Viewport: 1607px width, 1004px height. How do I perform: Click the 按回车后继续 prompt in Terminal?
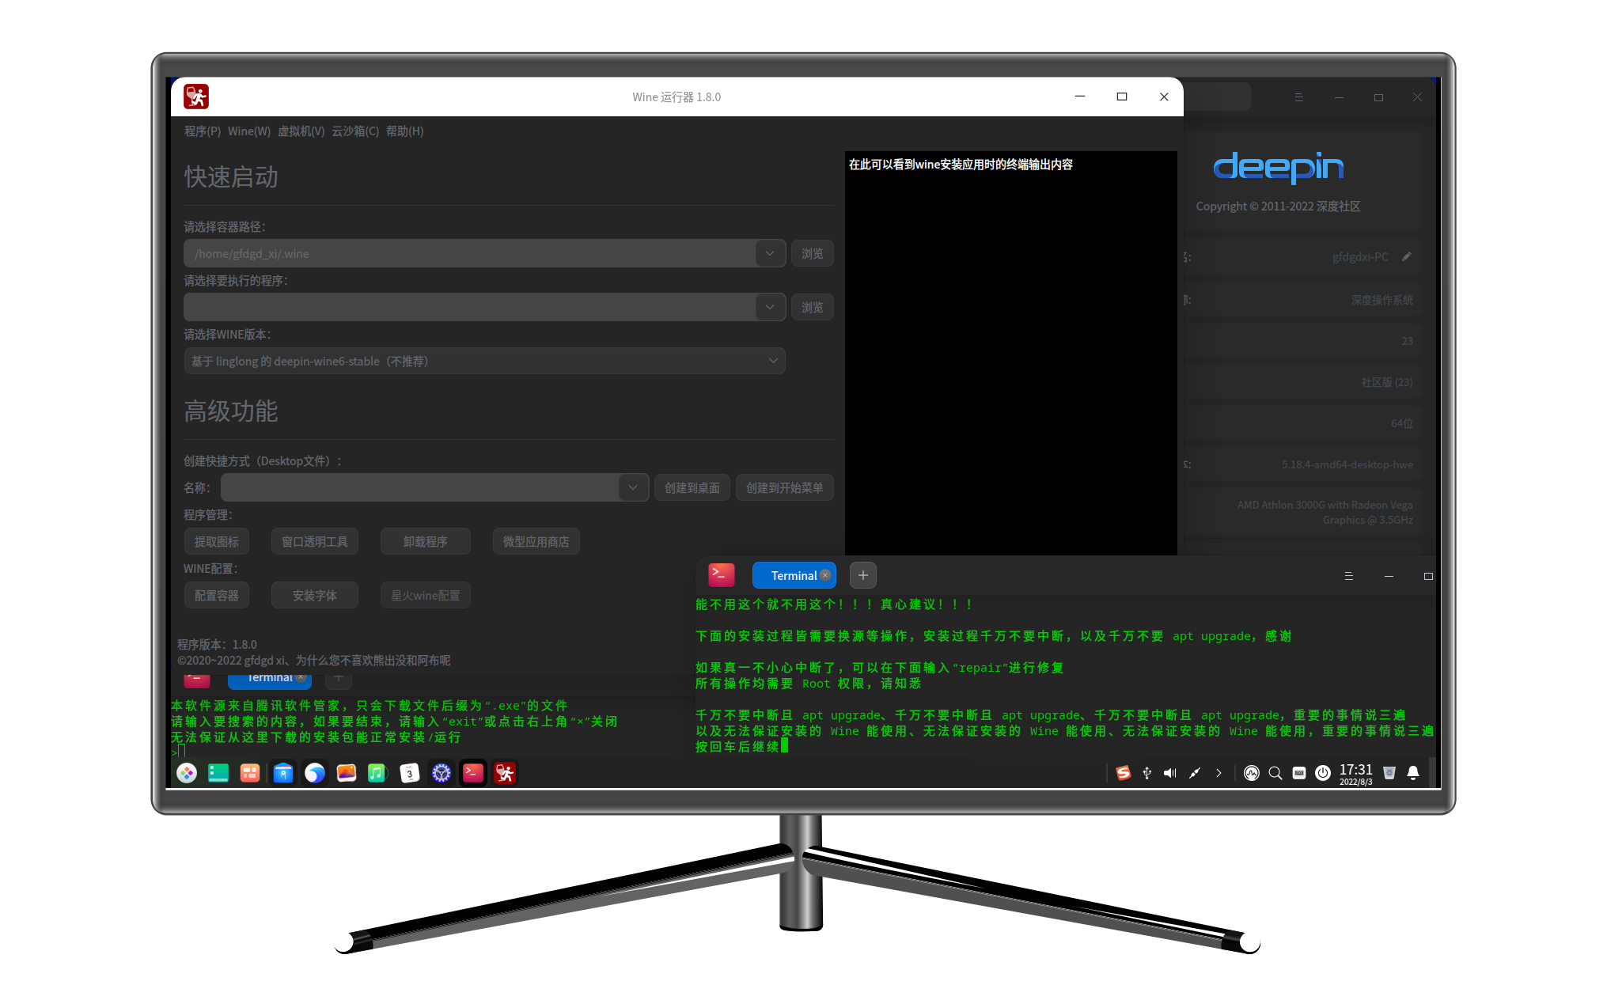(737, 746)
